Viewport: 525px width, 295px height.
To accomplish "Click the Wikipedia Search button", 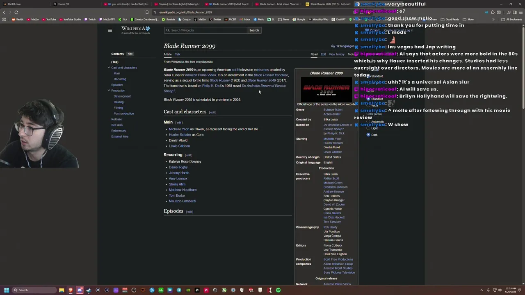I will (x=254, y=30).
